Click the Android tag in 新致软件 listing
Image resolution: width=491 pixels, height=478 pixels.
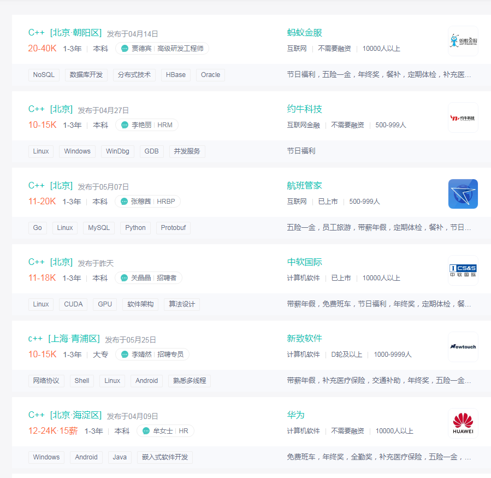146,381
